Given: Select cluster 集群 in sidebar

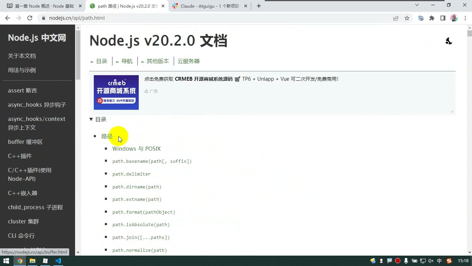Looking at the screenshot, I should [x=24, y=222].
